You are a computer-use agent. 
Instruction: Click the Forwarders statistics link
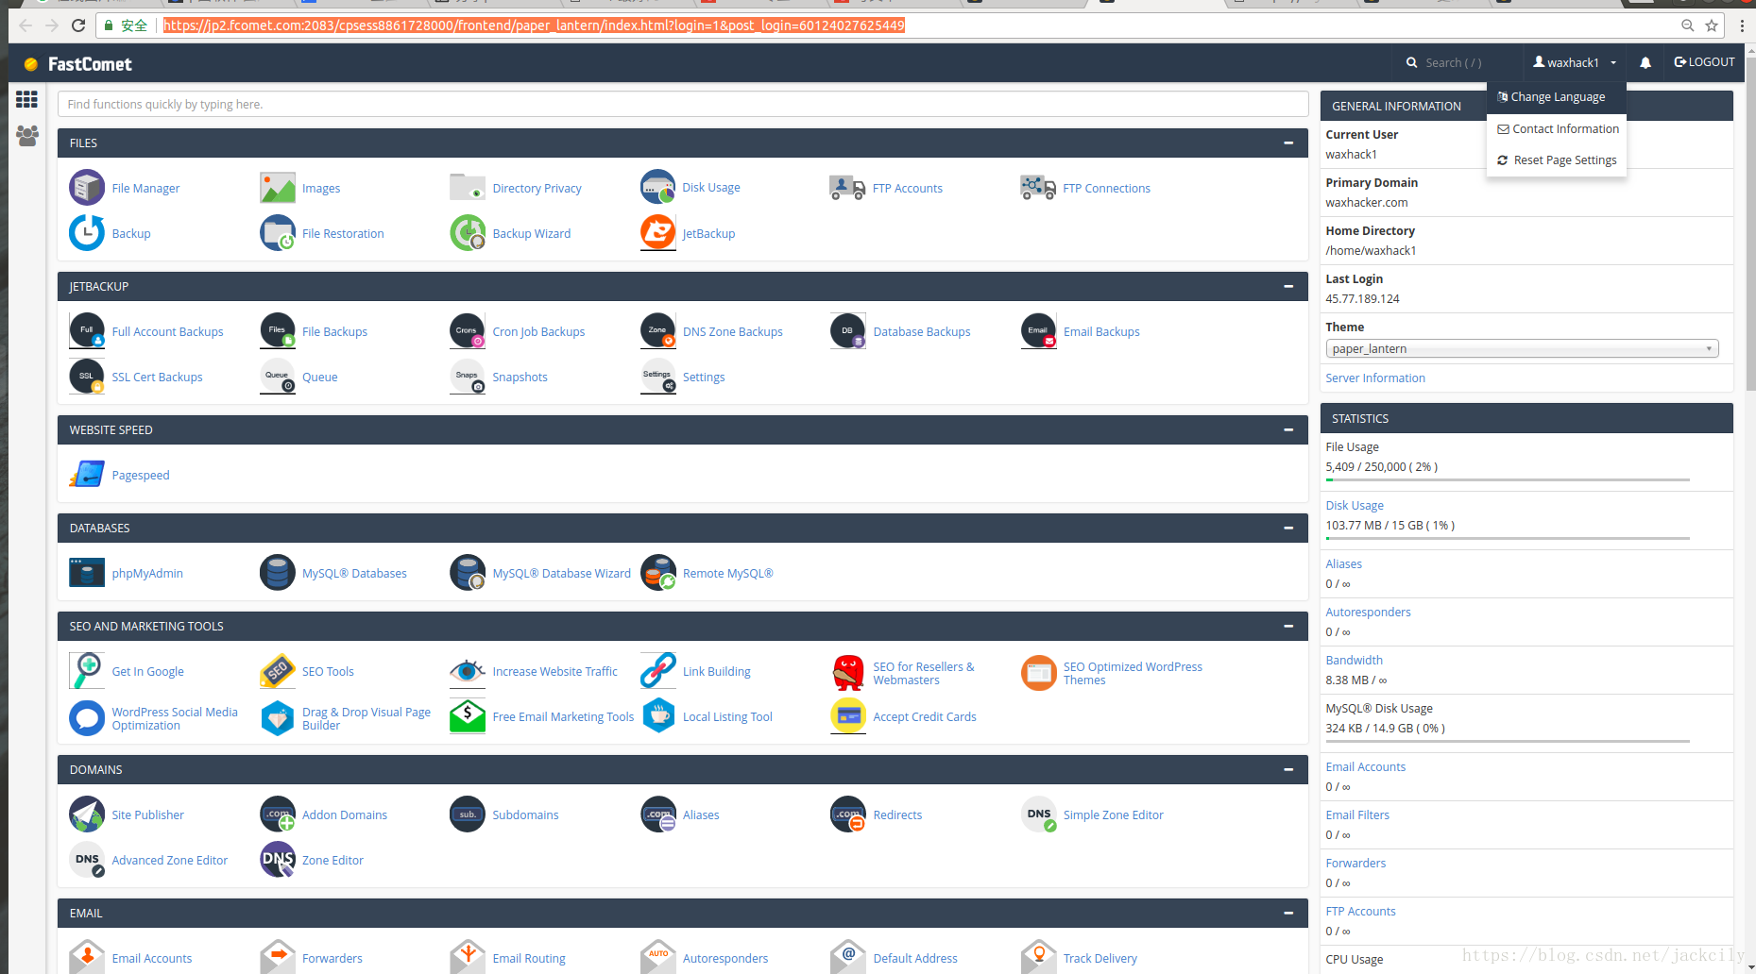tap(1355, 863)
